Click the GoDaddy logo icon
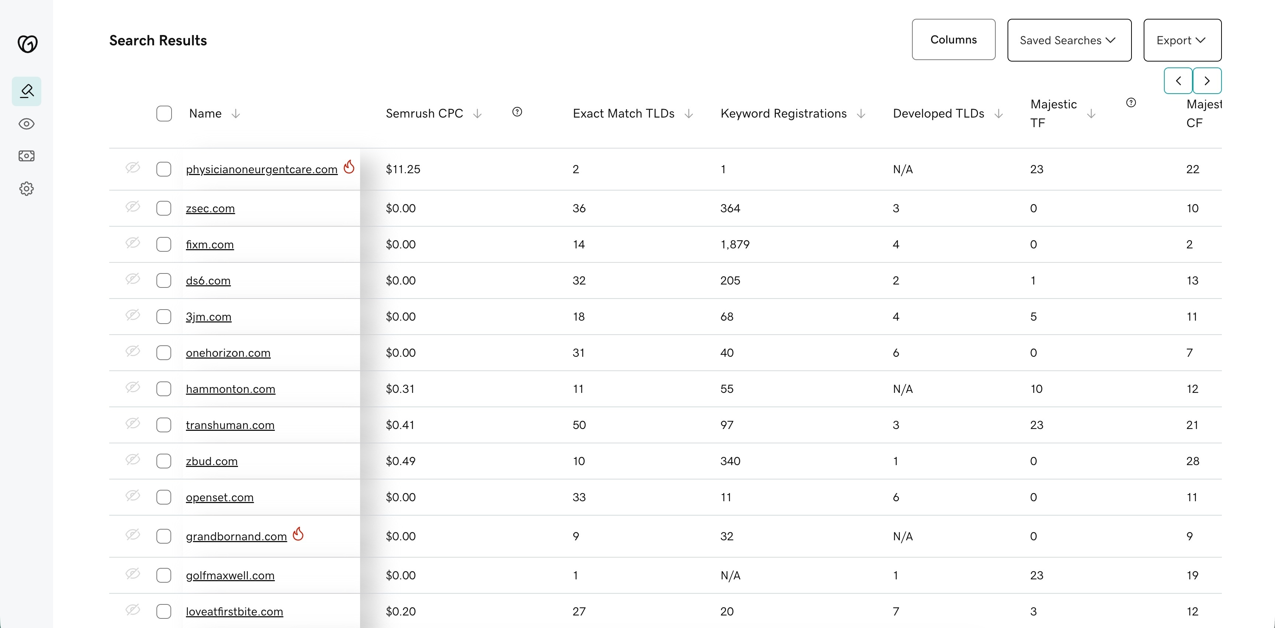The height and width of the screenshot is (628, 1275). click(27, 43)
